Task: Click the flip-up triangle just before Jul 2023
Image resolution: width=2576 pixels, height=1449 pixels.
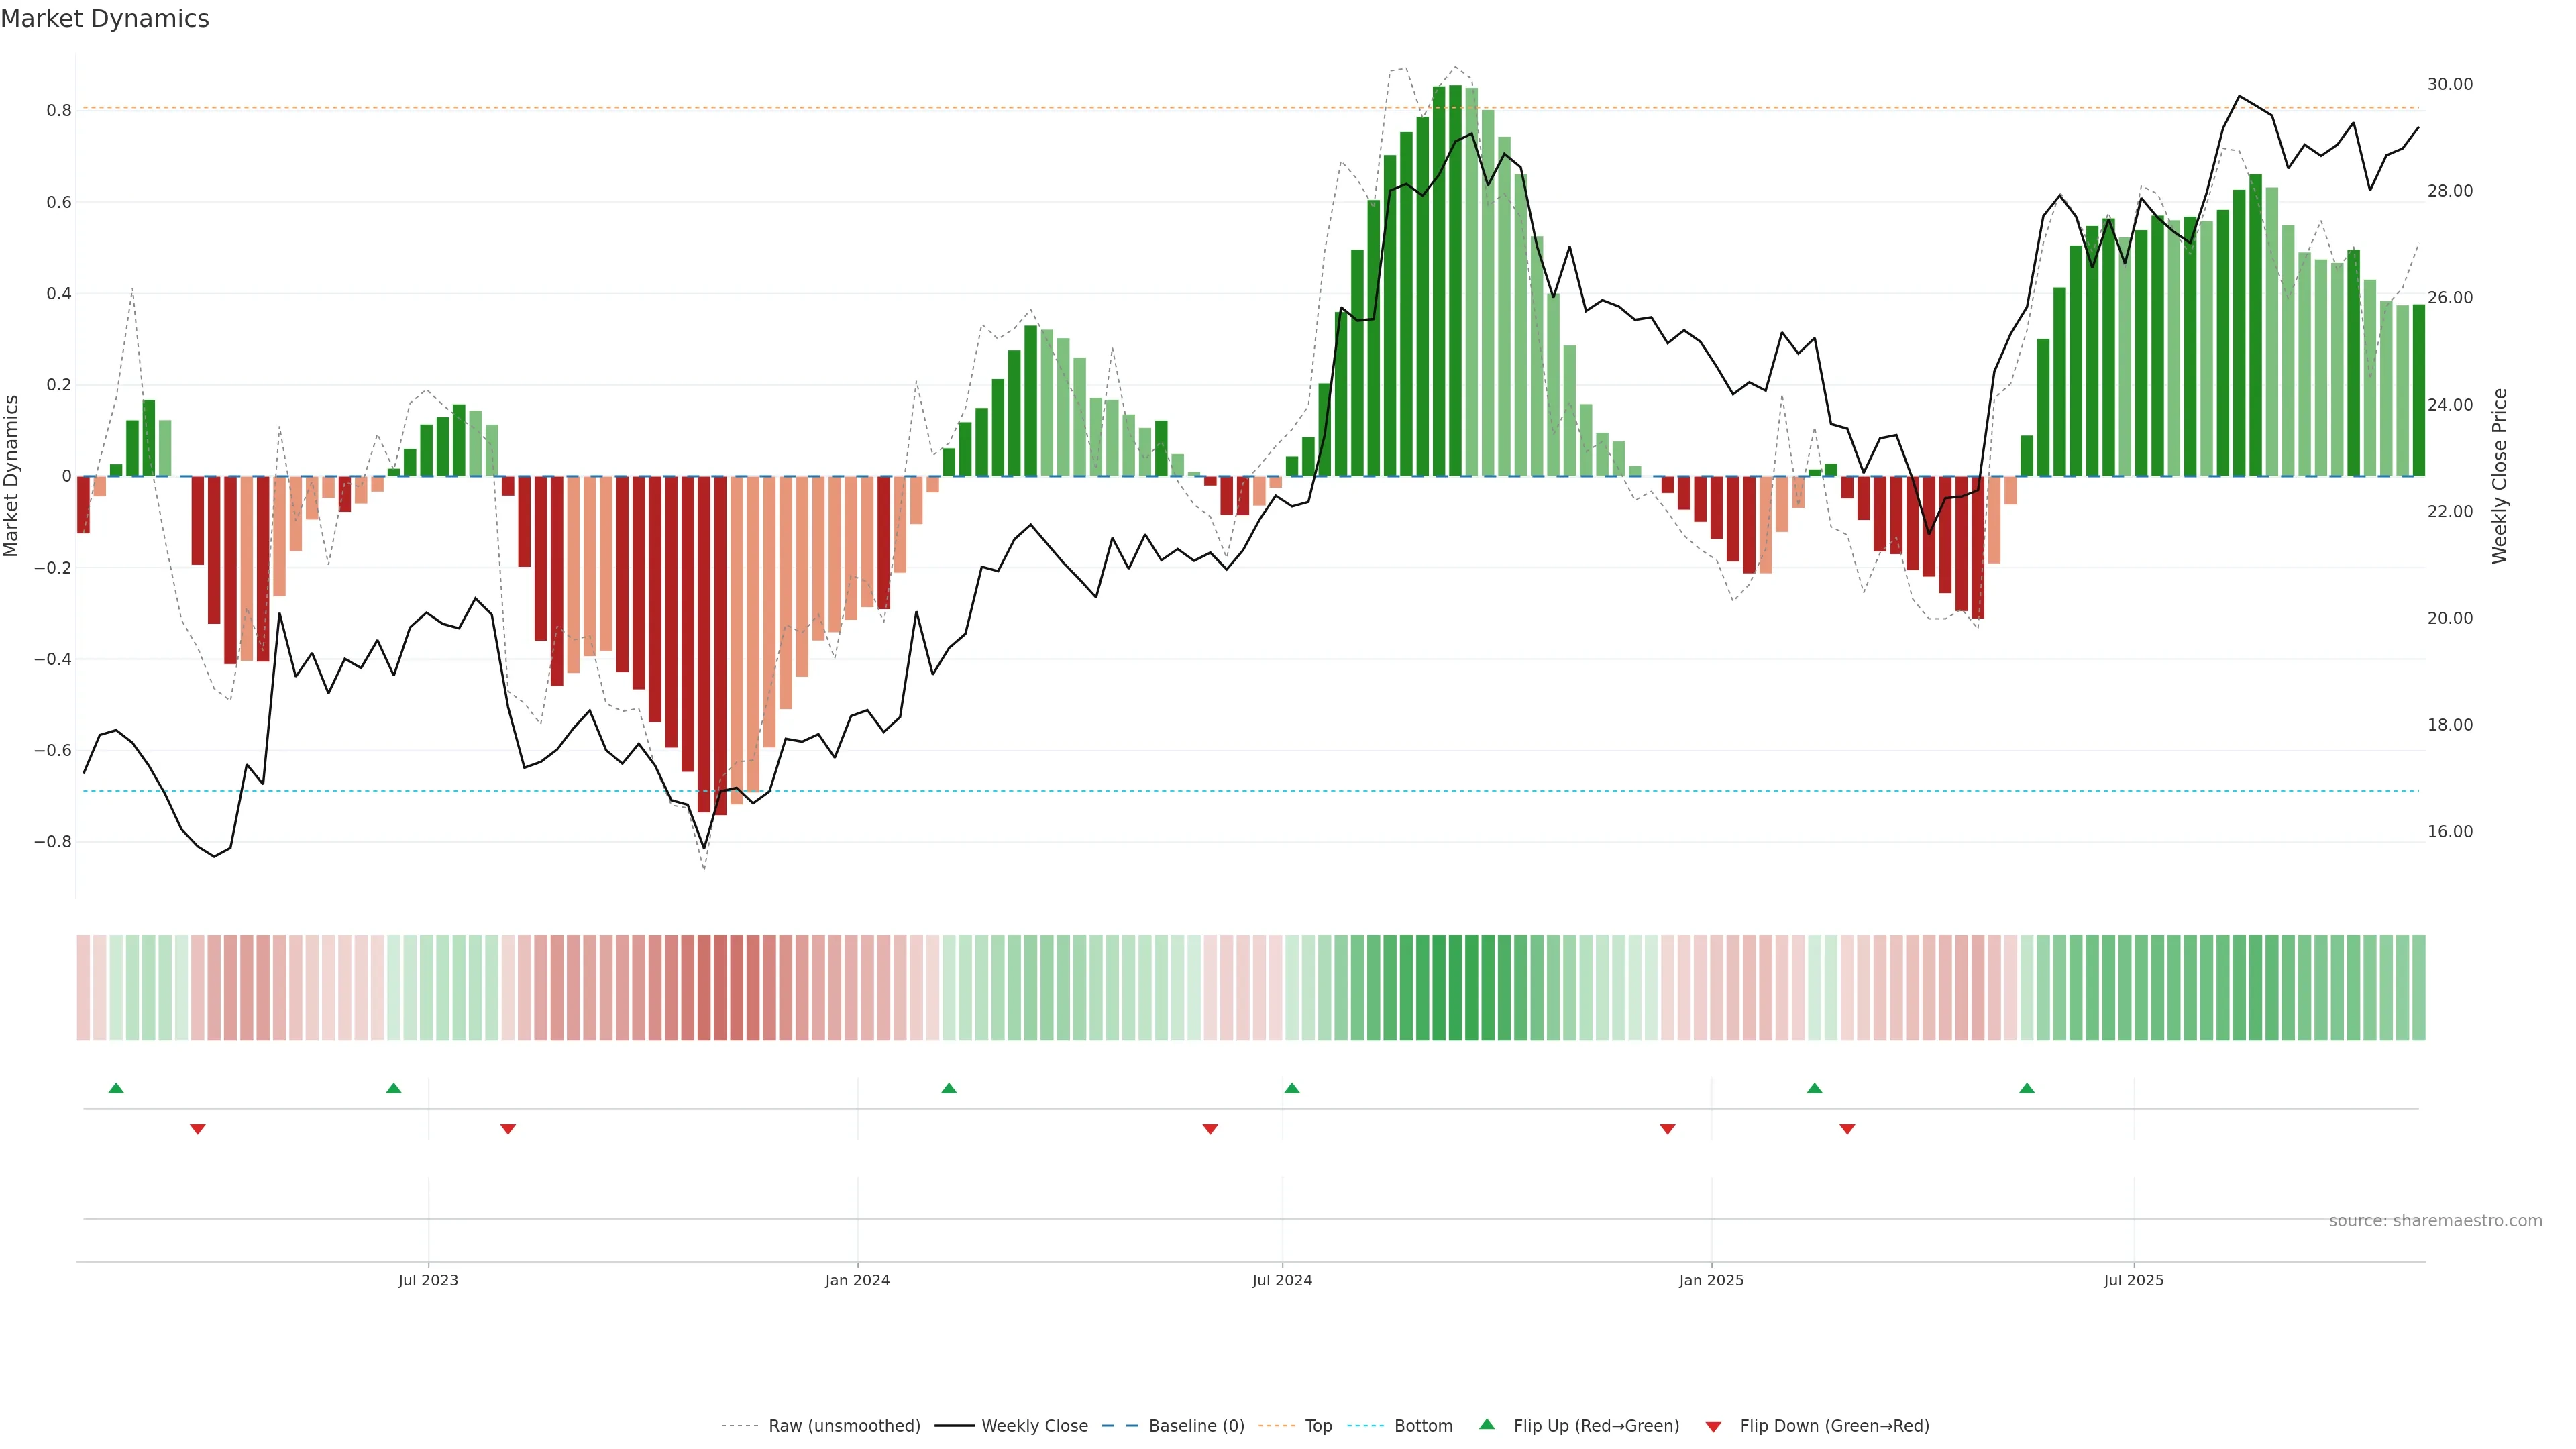Action: point(394,1088)
